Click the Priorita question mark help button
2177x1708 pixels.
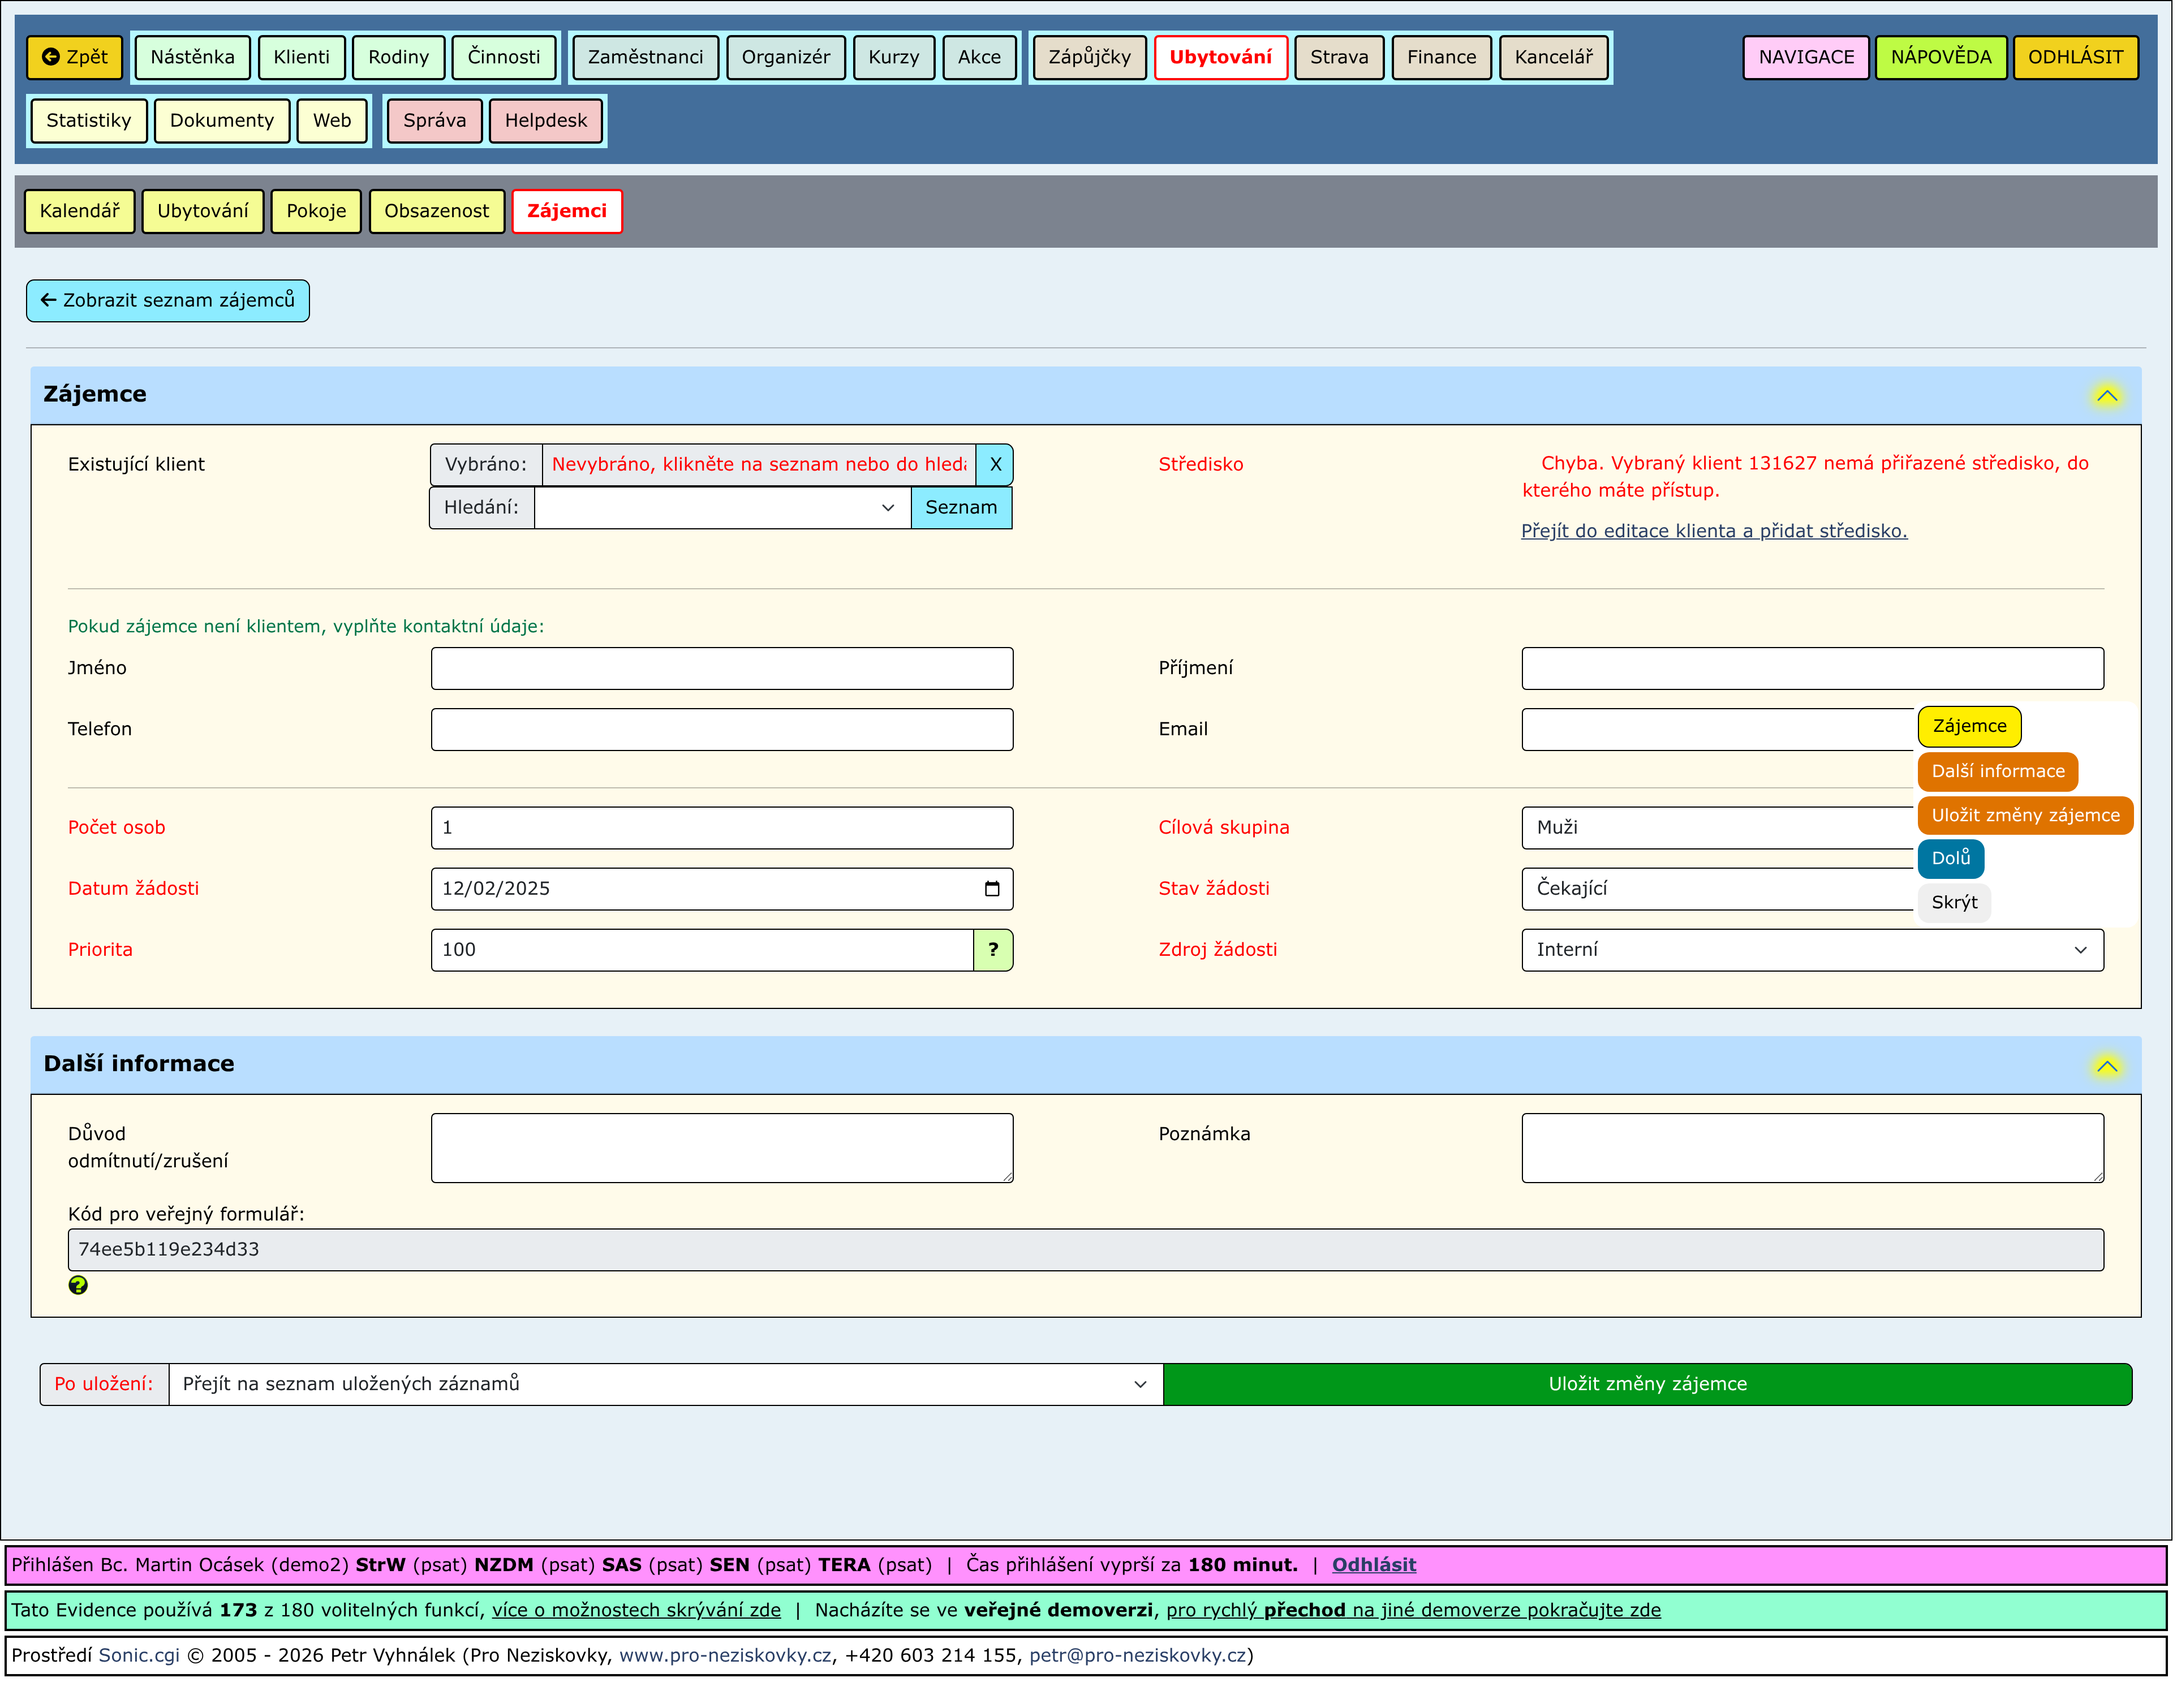point(993,951)
